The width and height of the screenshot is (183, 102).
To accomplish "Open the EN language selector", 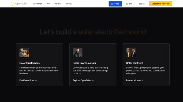I will (x=129, y=4).
